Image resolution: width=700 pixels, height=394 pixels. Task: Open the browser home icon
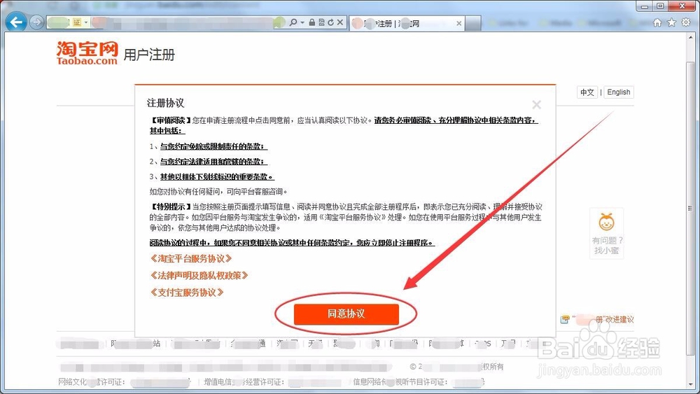(657, 22)
